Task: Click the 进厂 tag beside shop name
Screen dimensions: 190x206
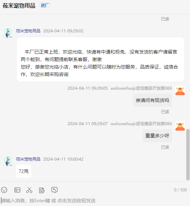Action: click(x=45, y=5)
